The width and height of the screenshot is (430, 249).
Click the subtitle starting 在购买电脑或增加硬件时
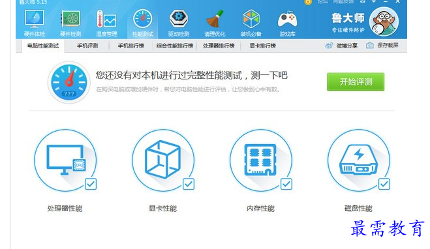188,89
